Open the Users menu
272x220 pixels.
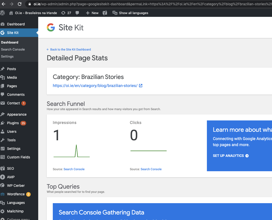tap(19, 131)
